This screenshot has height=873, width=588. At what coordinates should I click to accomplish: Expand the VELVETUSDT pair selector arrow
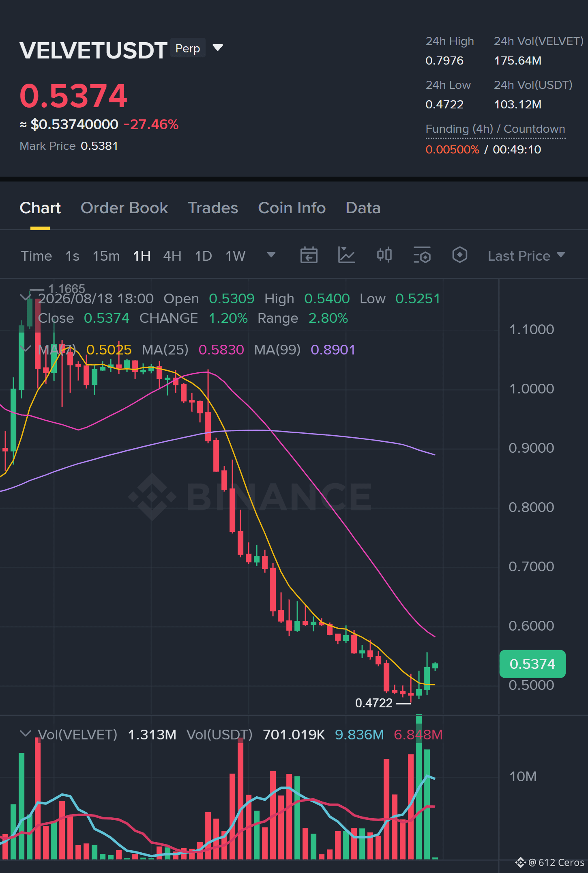pyautogui.click(x=218, y=48)
